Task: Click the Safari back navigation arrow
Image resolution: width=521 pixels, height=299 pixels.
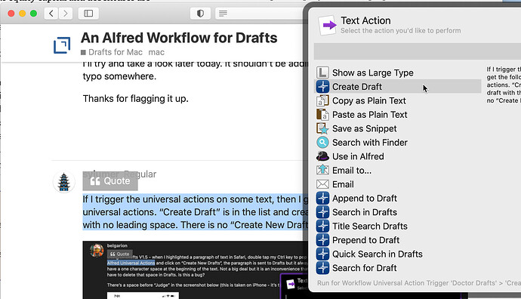Action: click(x=51, y=14)
